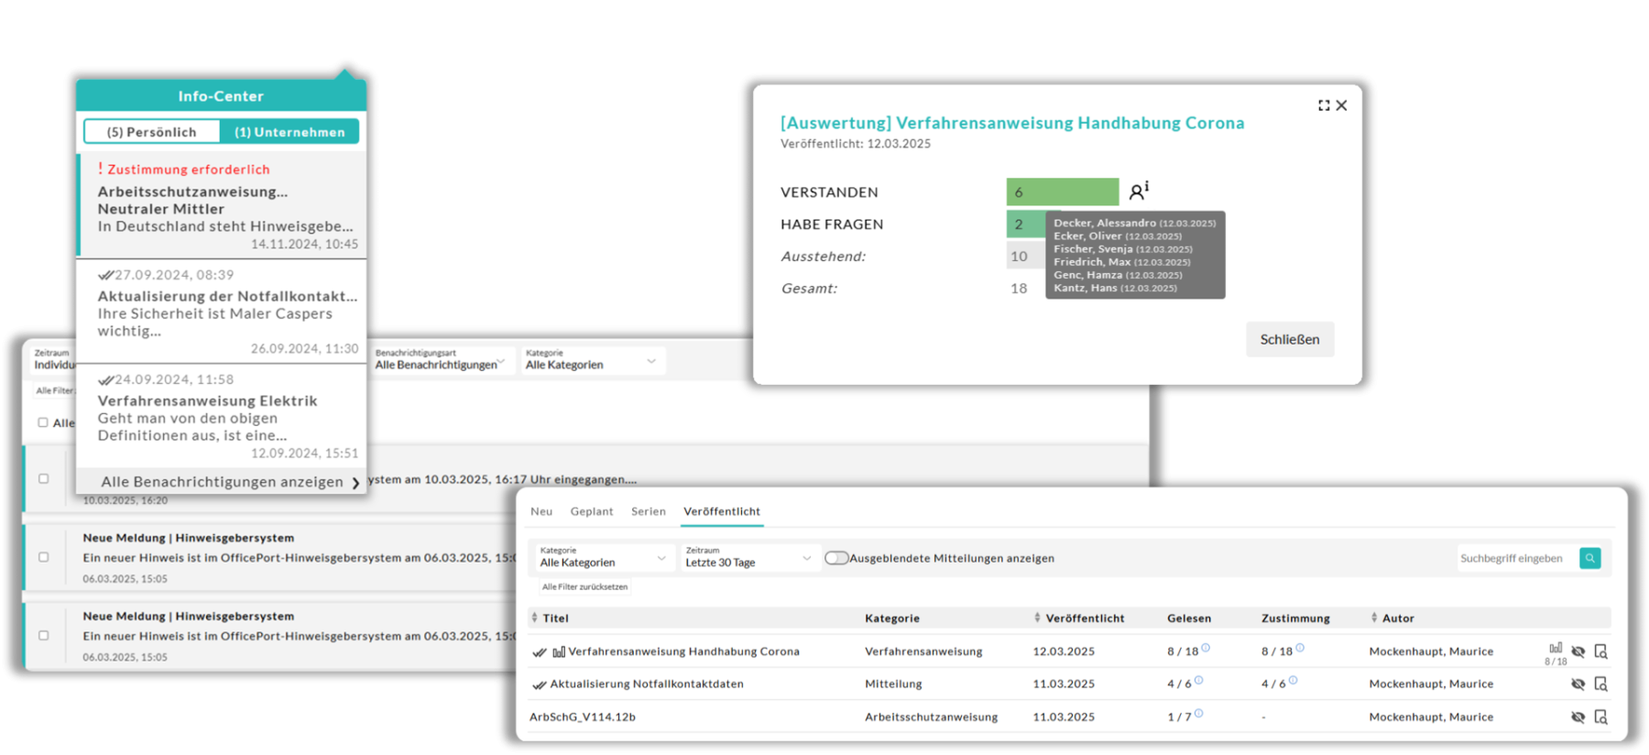
Task: Hide the Aktualisierung Notfallkontaktdaten message via eye icon
Action: pyautogui.click(x=1578, y=684)
